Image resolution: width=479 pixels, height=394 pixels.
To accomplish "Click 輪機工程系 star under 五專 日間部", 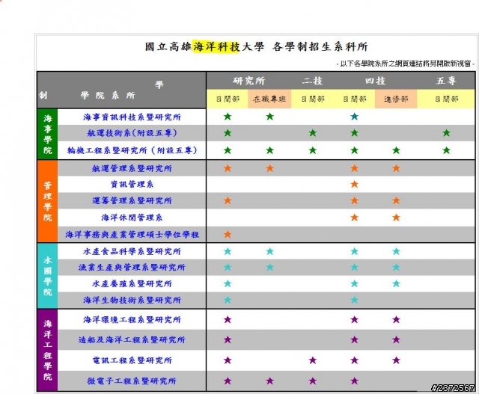I will [x=446, y=150].
